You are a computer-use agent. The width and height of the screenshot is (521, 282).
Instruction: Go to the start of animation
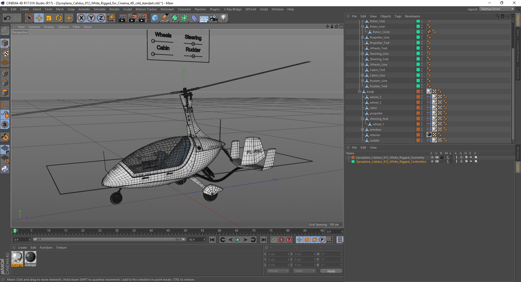pos(212,240)
